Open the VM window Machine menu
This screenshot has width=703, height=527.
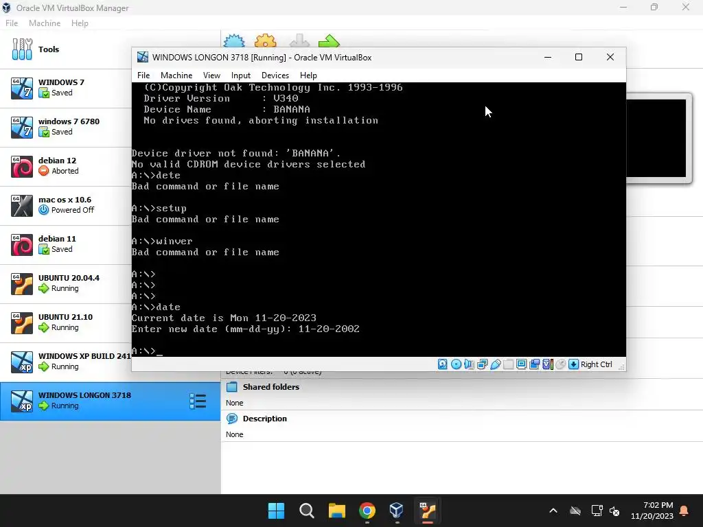(176, 75)
